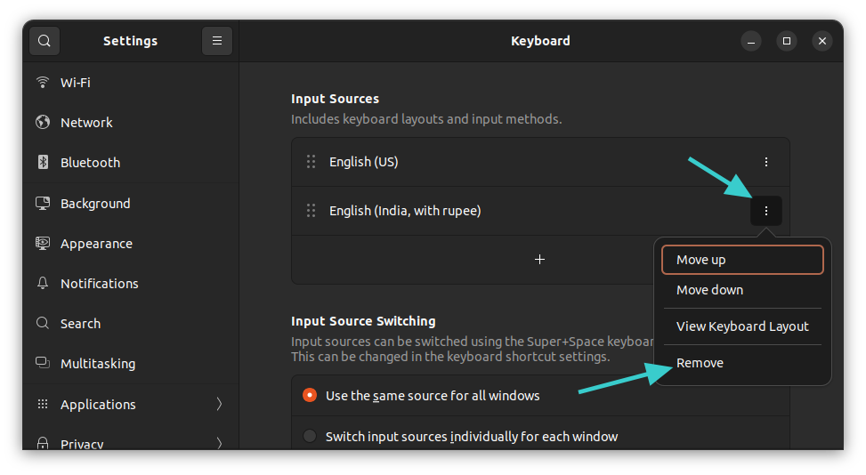This screenshot has height=475, width=866.
Task: Click the Multitasking icon in sidebar
Action: coord(42,364)
